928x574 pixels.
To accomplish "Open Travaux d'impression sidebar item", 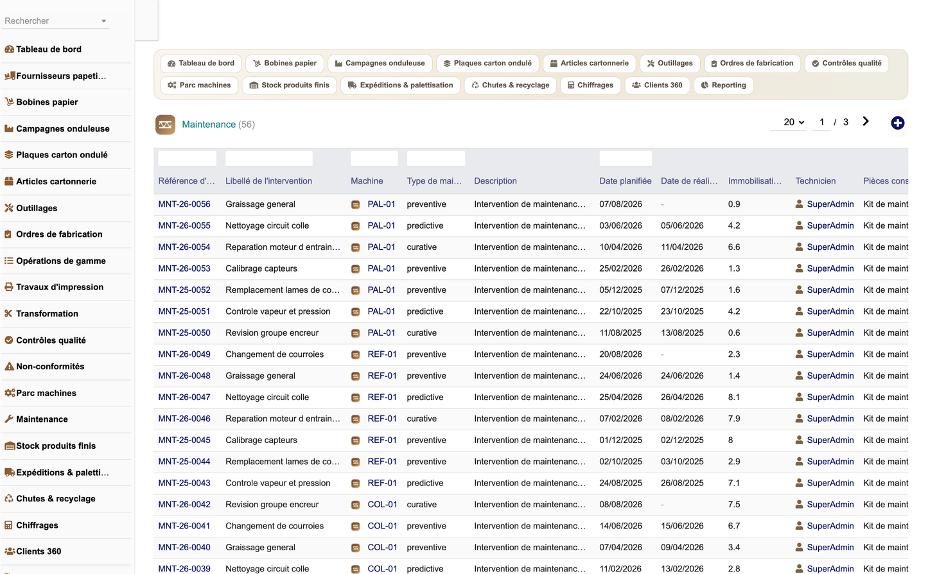I will click(54, 287).
